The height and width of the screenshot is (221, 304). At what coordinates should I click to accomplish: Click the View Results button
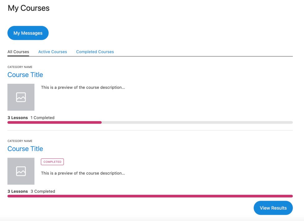click(273, 208)
